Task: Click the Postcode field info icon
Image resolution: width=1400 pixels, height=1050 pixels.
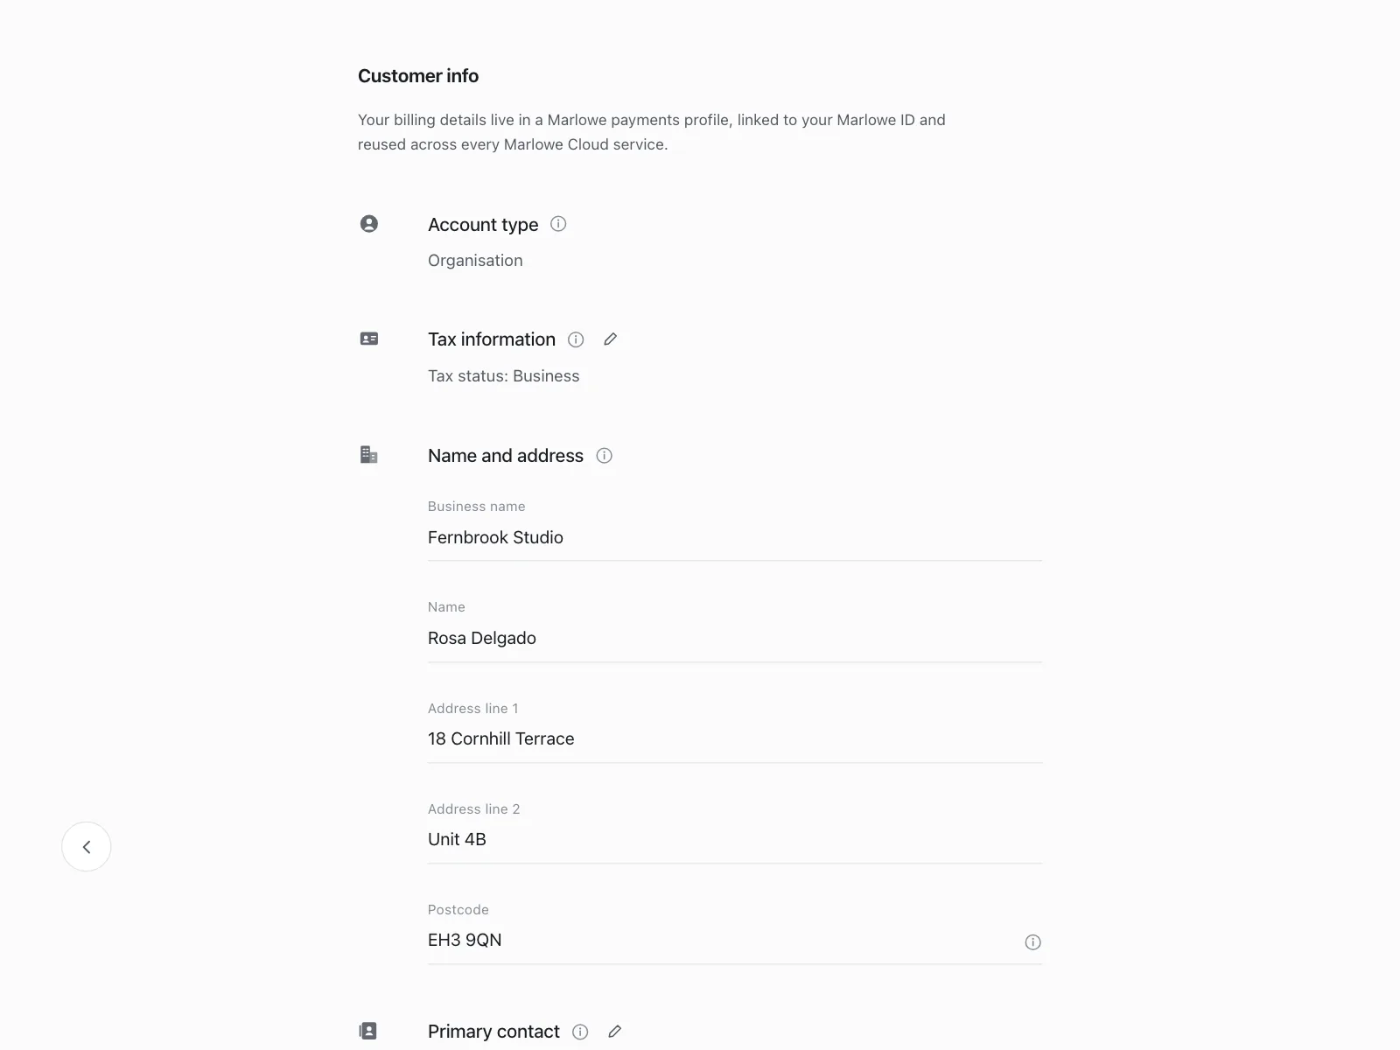Action: click(1032, 942)
